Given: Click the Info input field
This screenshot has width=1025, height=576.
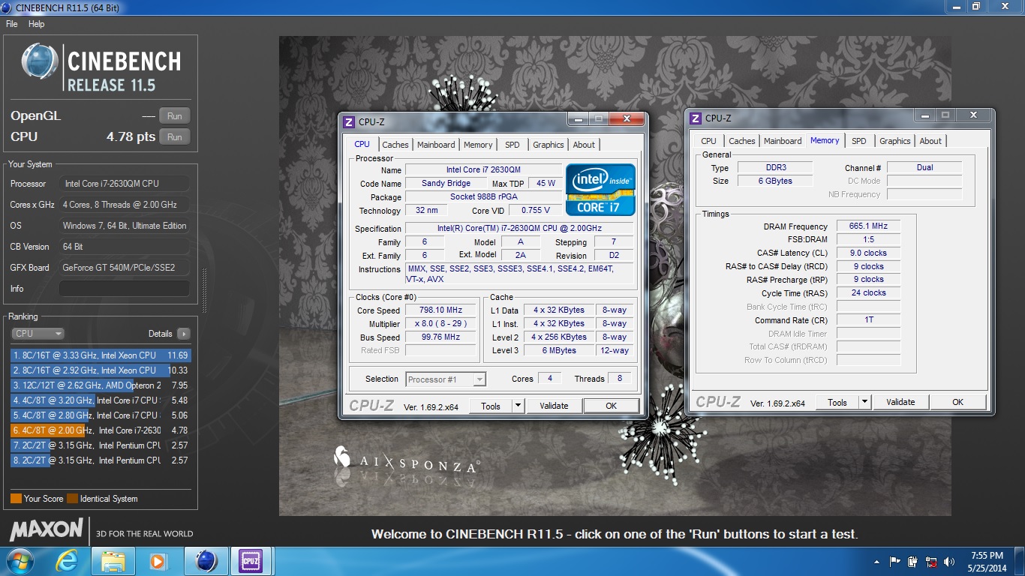Looking at the screenshot, I should (x=125, y=289).
